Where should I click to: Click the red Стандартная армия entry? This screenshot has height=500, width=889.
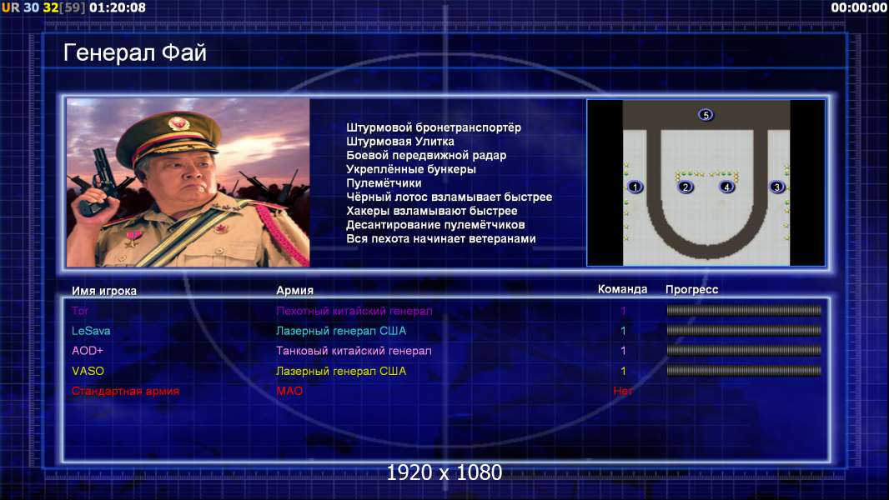[125, 391]
